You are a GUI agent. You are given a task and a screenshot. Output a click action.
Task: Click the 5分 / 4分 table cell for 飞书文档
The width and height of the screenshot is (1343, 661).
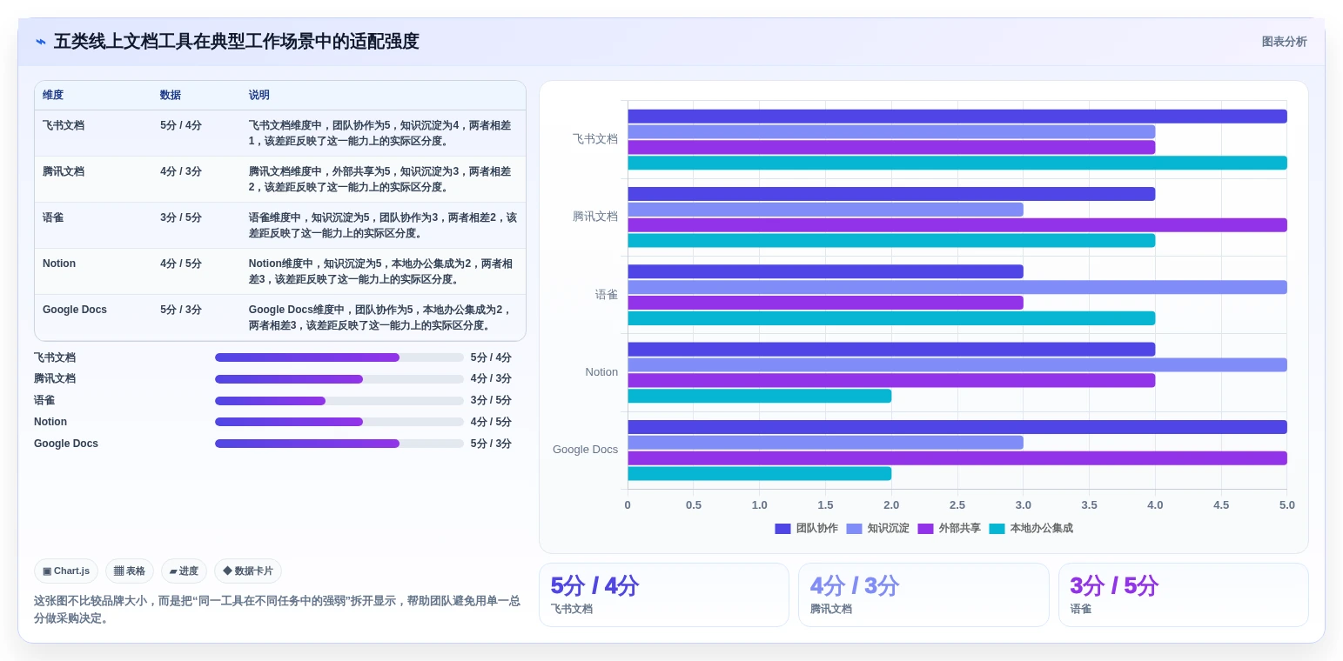[x=181, y=125]
